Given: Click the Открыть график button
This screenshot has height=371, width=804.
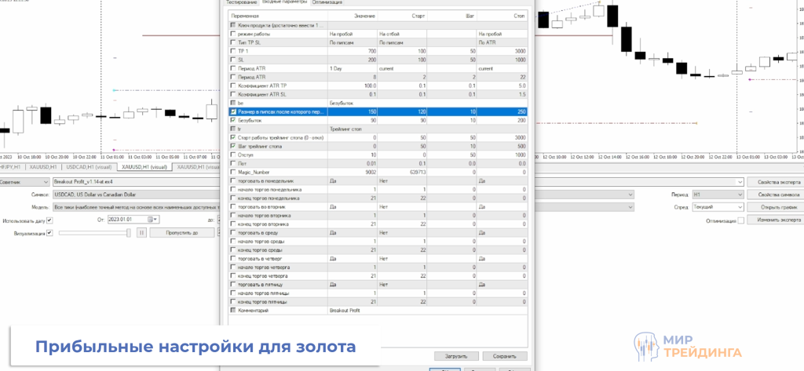Looking at the screenshot, I should pos(773,207).
